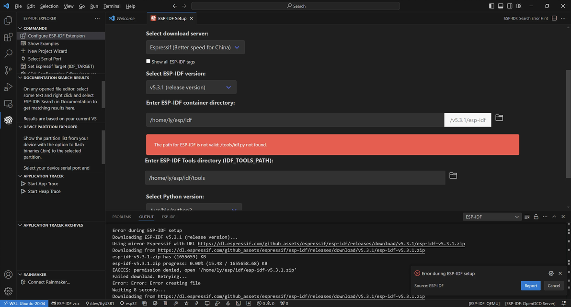This screenshot has height=307, width=571.
Task: Click Cancel in the error notification
Action: pyautogui.click(x=554, y=285)
